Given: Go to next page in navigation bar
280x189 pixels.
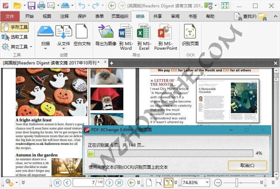Looking at the screenshot, I should [x=109, y=182].
